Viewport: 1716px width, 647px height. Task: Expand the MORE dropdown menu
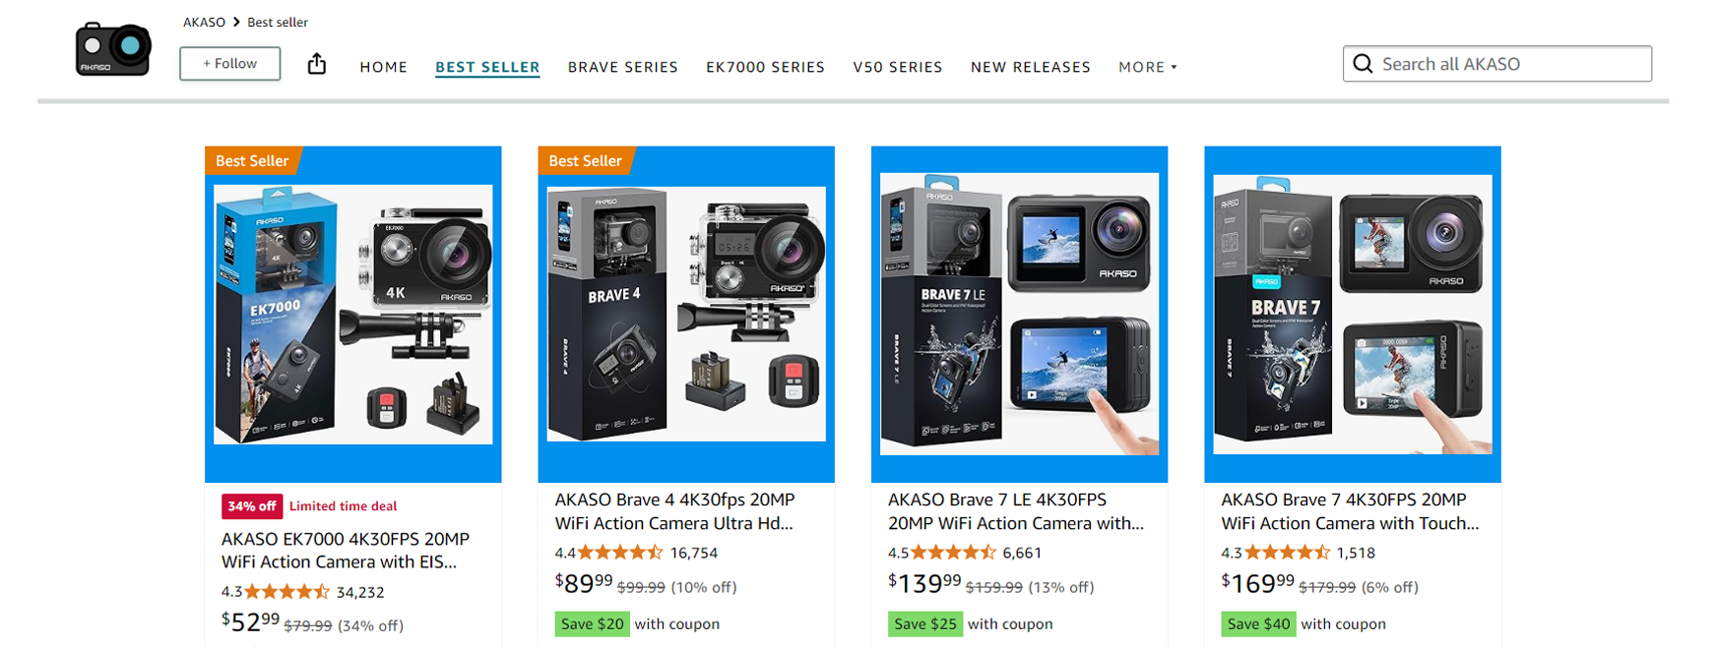click(x=1147, y=67)
